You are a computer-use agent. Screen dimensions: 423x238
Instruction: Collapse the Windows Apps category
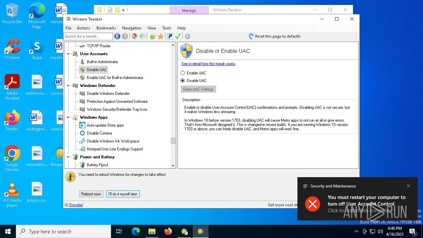(68, 117)
